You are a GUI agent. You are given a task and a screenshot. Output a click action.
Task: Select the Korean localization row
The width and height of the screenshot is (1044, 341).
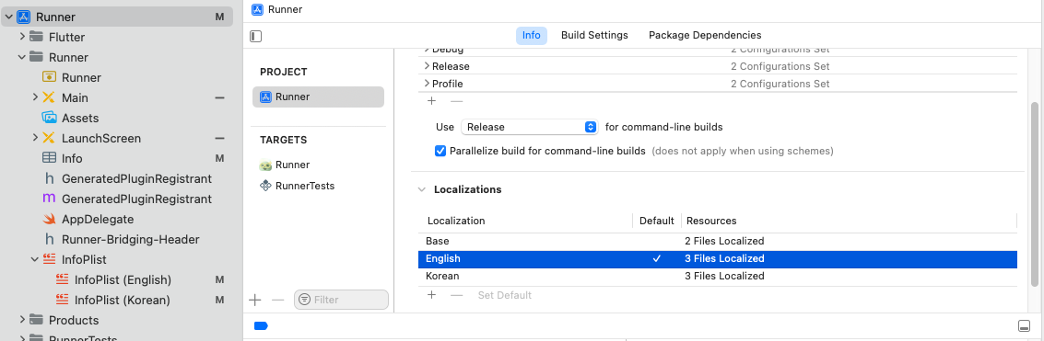717,276
